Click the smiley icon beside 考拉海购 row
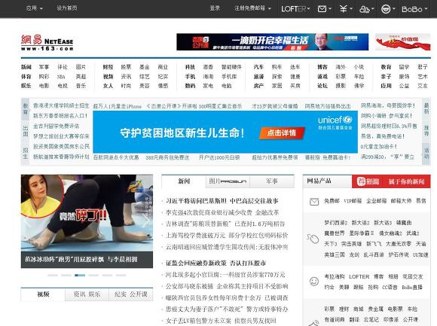This screenshot has width=437, height=326. click(314, 281)
